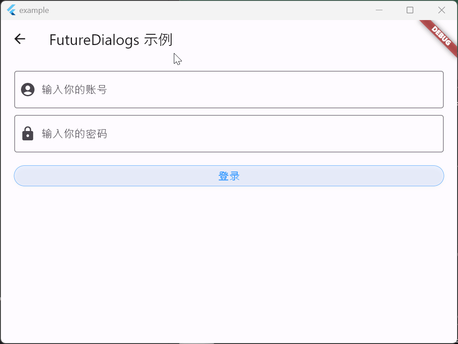Click the account person icon

click(28, 90)
